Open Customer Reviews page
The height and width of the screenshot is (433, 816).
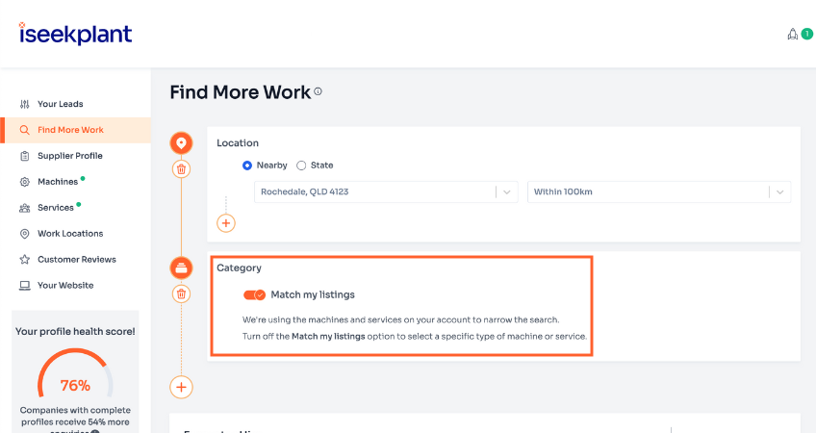click(x=76, y=260)
